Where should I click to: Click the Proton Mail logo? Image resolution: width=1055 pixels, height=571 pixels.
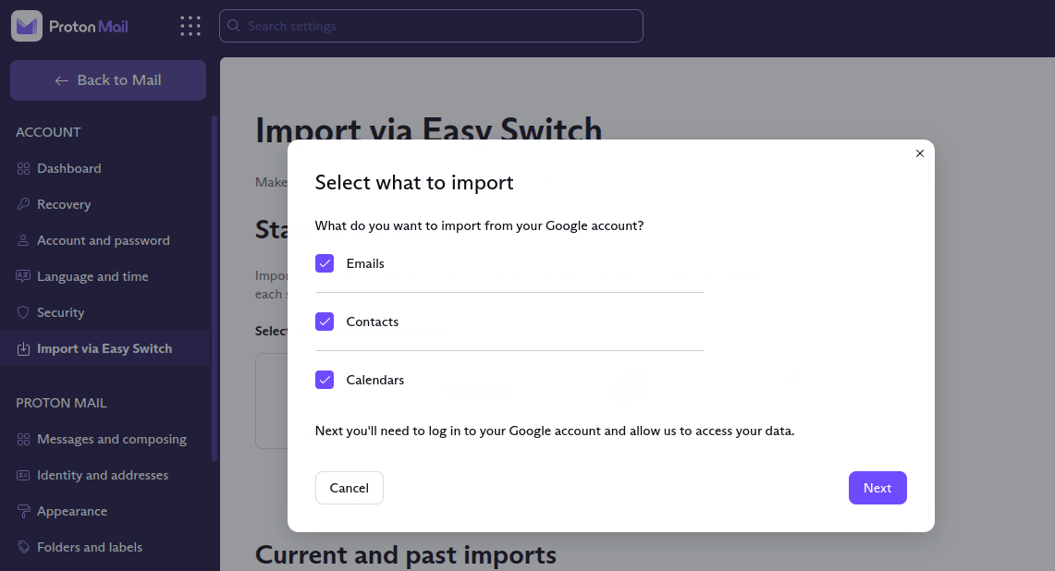[69, 25]
